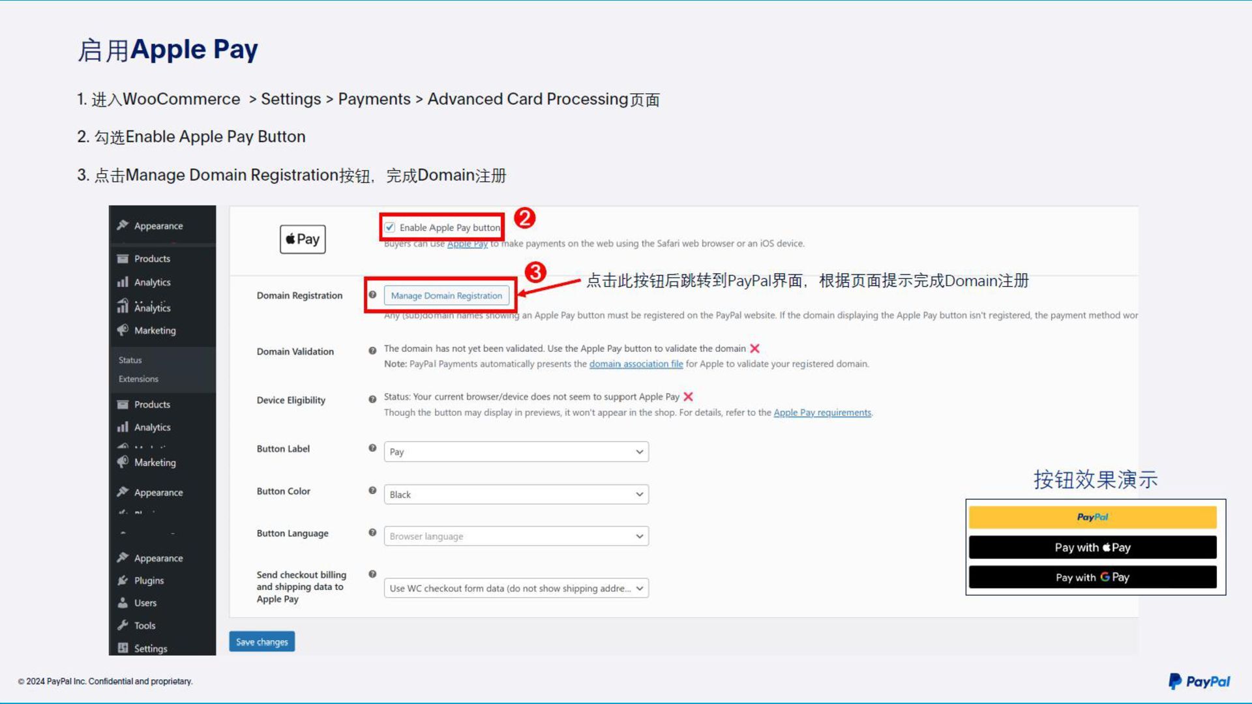1252x704 pixels.
Task: Go to the Users menu label
Action: point(145,603)
